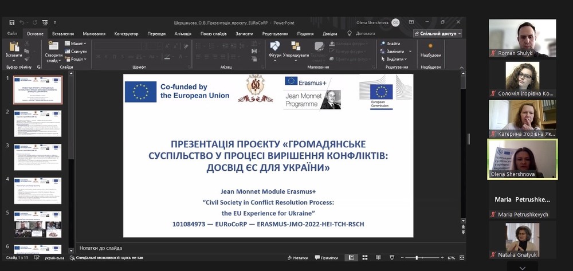Collapse the ribbon with the chevron
Viewport: 573px width, 271px height.
point(461,68)
